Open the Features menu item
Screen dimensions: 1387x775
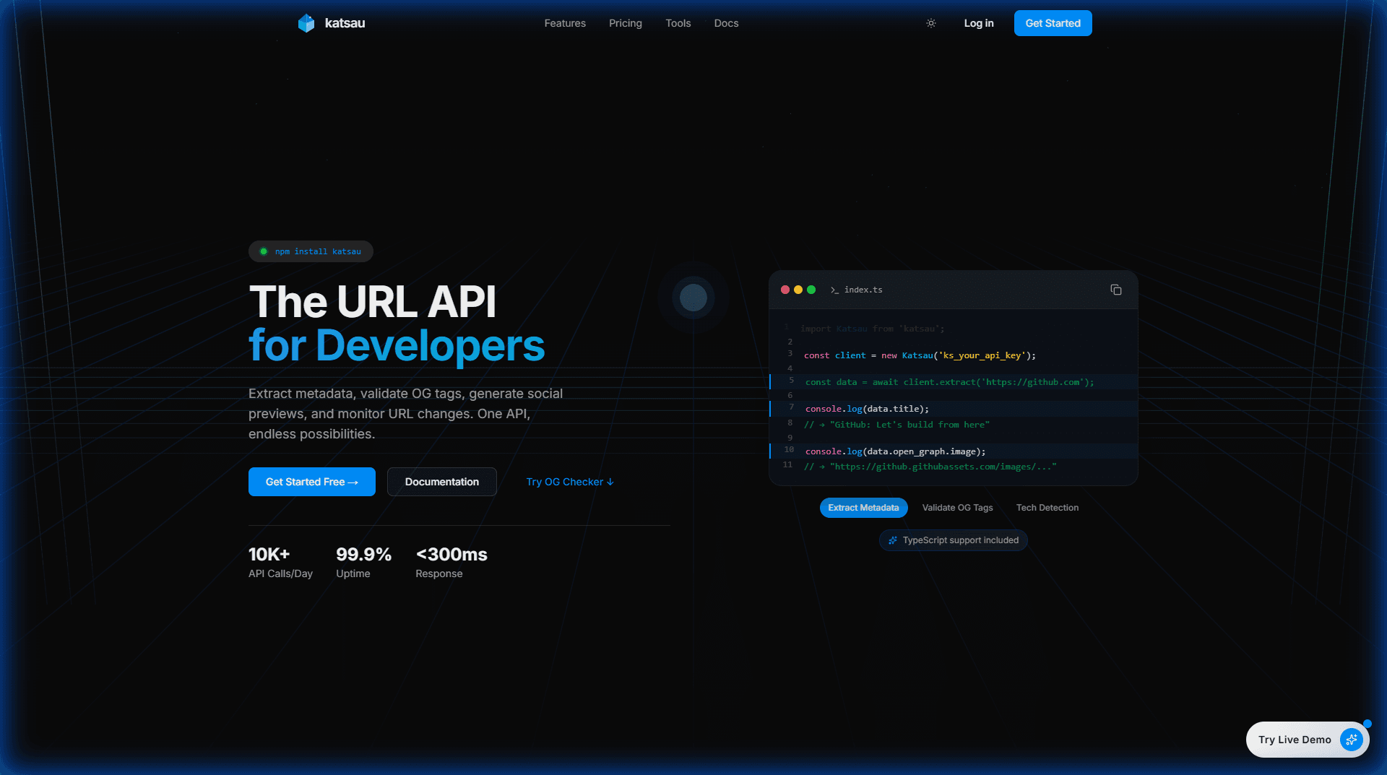[x=565, y=23]
